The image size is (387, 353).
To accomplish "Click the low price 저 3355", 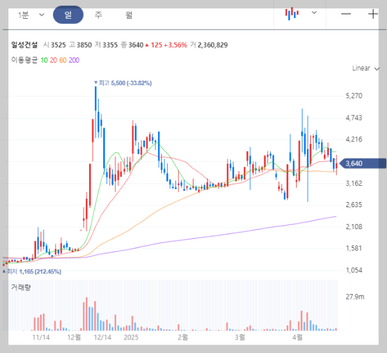I will point(106,45).
